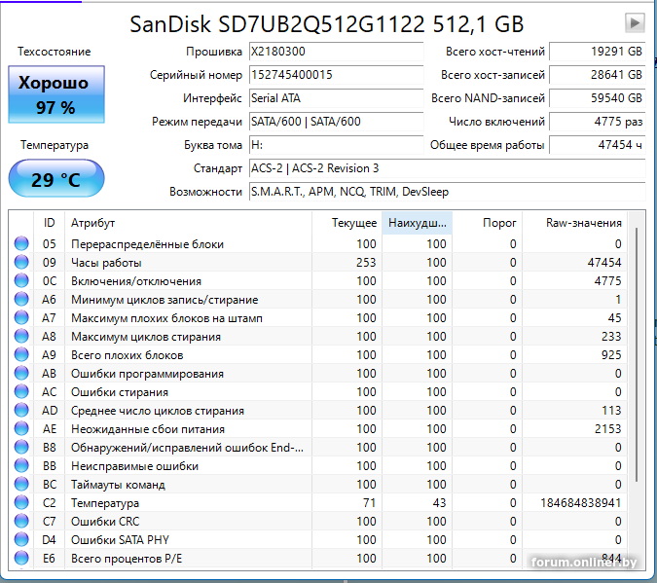Image resolution: width=657 pixels, height=583 pixels.
Task: Click status icon for attribute C7
Action: 21,521
